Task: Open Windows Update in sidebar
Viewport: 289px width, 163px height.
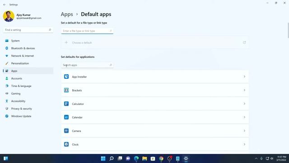Action: point(28,116)
